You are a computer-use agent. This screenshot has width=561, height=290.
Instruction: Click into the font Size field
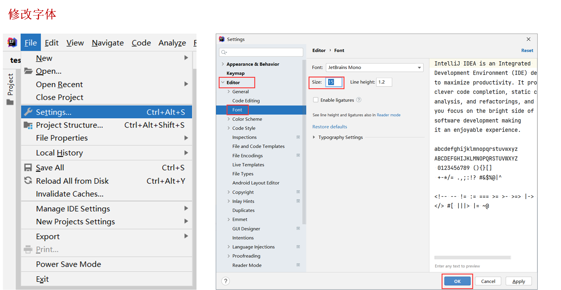(x=334, y=82)
